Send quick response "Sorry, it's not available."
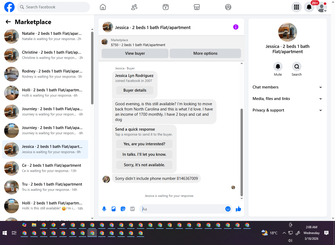This screenshot has width=335, height=245. click(x=144, y=165)
